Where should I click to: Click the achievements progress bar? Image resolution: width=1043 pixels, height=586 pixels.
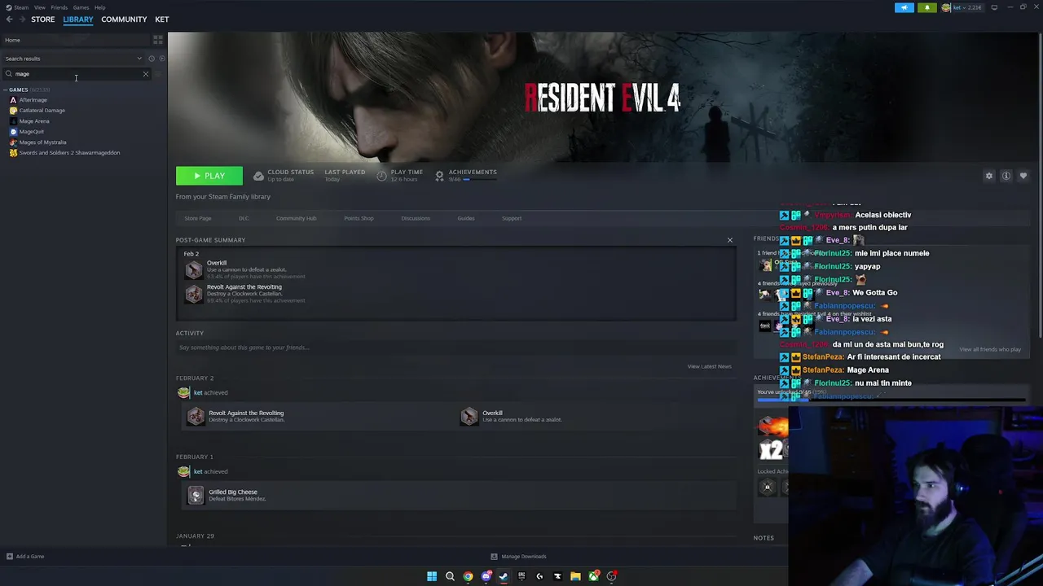click(481, 179)
